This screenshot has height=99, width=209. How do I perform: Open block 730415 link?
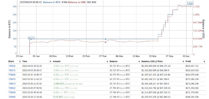(x=12, y=66)
